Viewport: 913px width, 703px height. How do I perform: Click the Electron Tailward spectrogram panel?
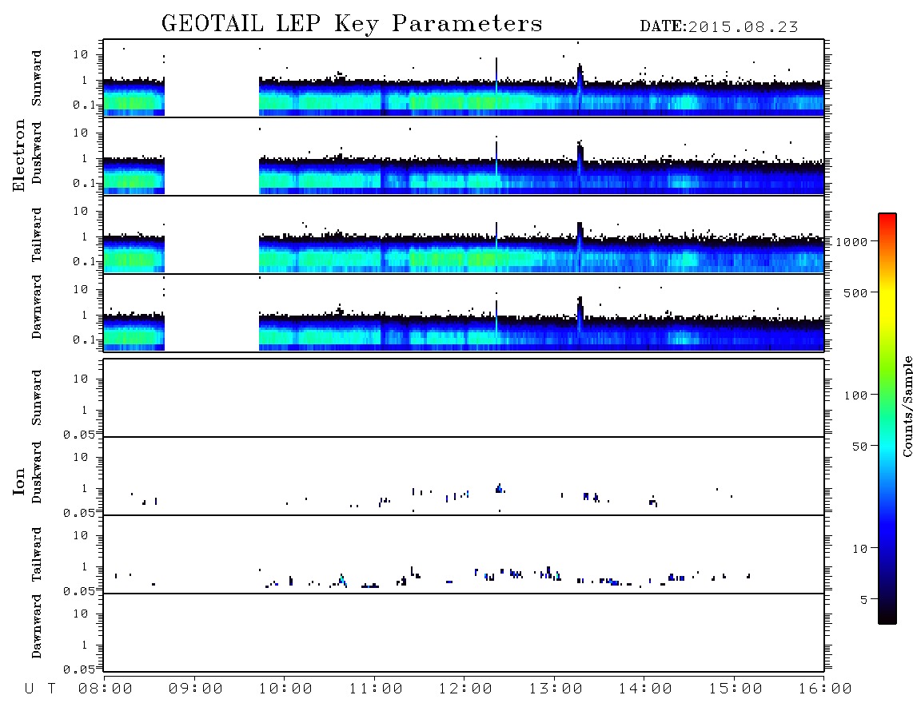tap(464, 235)
